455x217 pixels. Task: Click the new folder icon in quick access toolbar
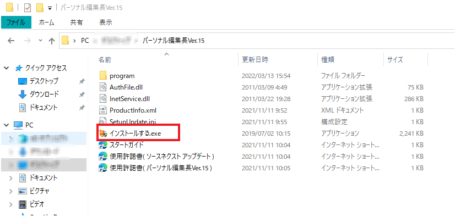click(40, 8)
